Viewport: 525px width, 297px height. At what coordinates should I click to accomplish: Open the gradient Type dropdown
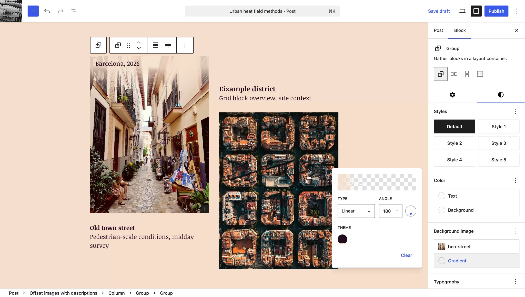[356, 211]
